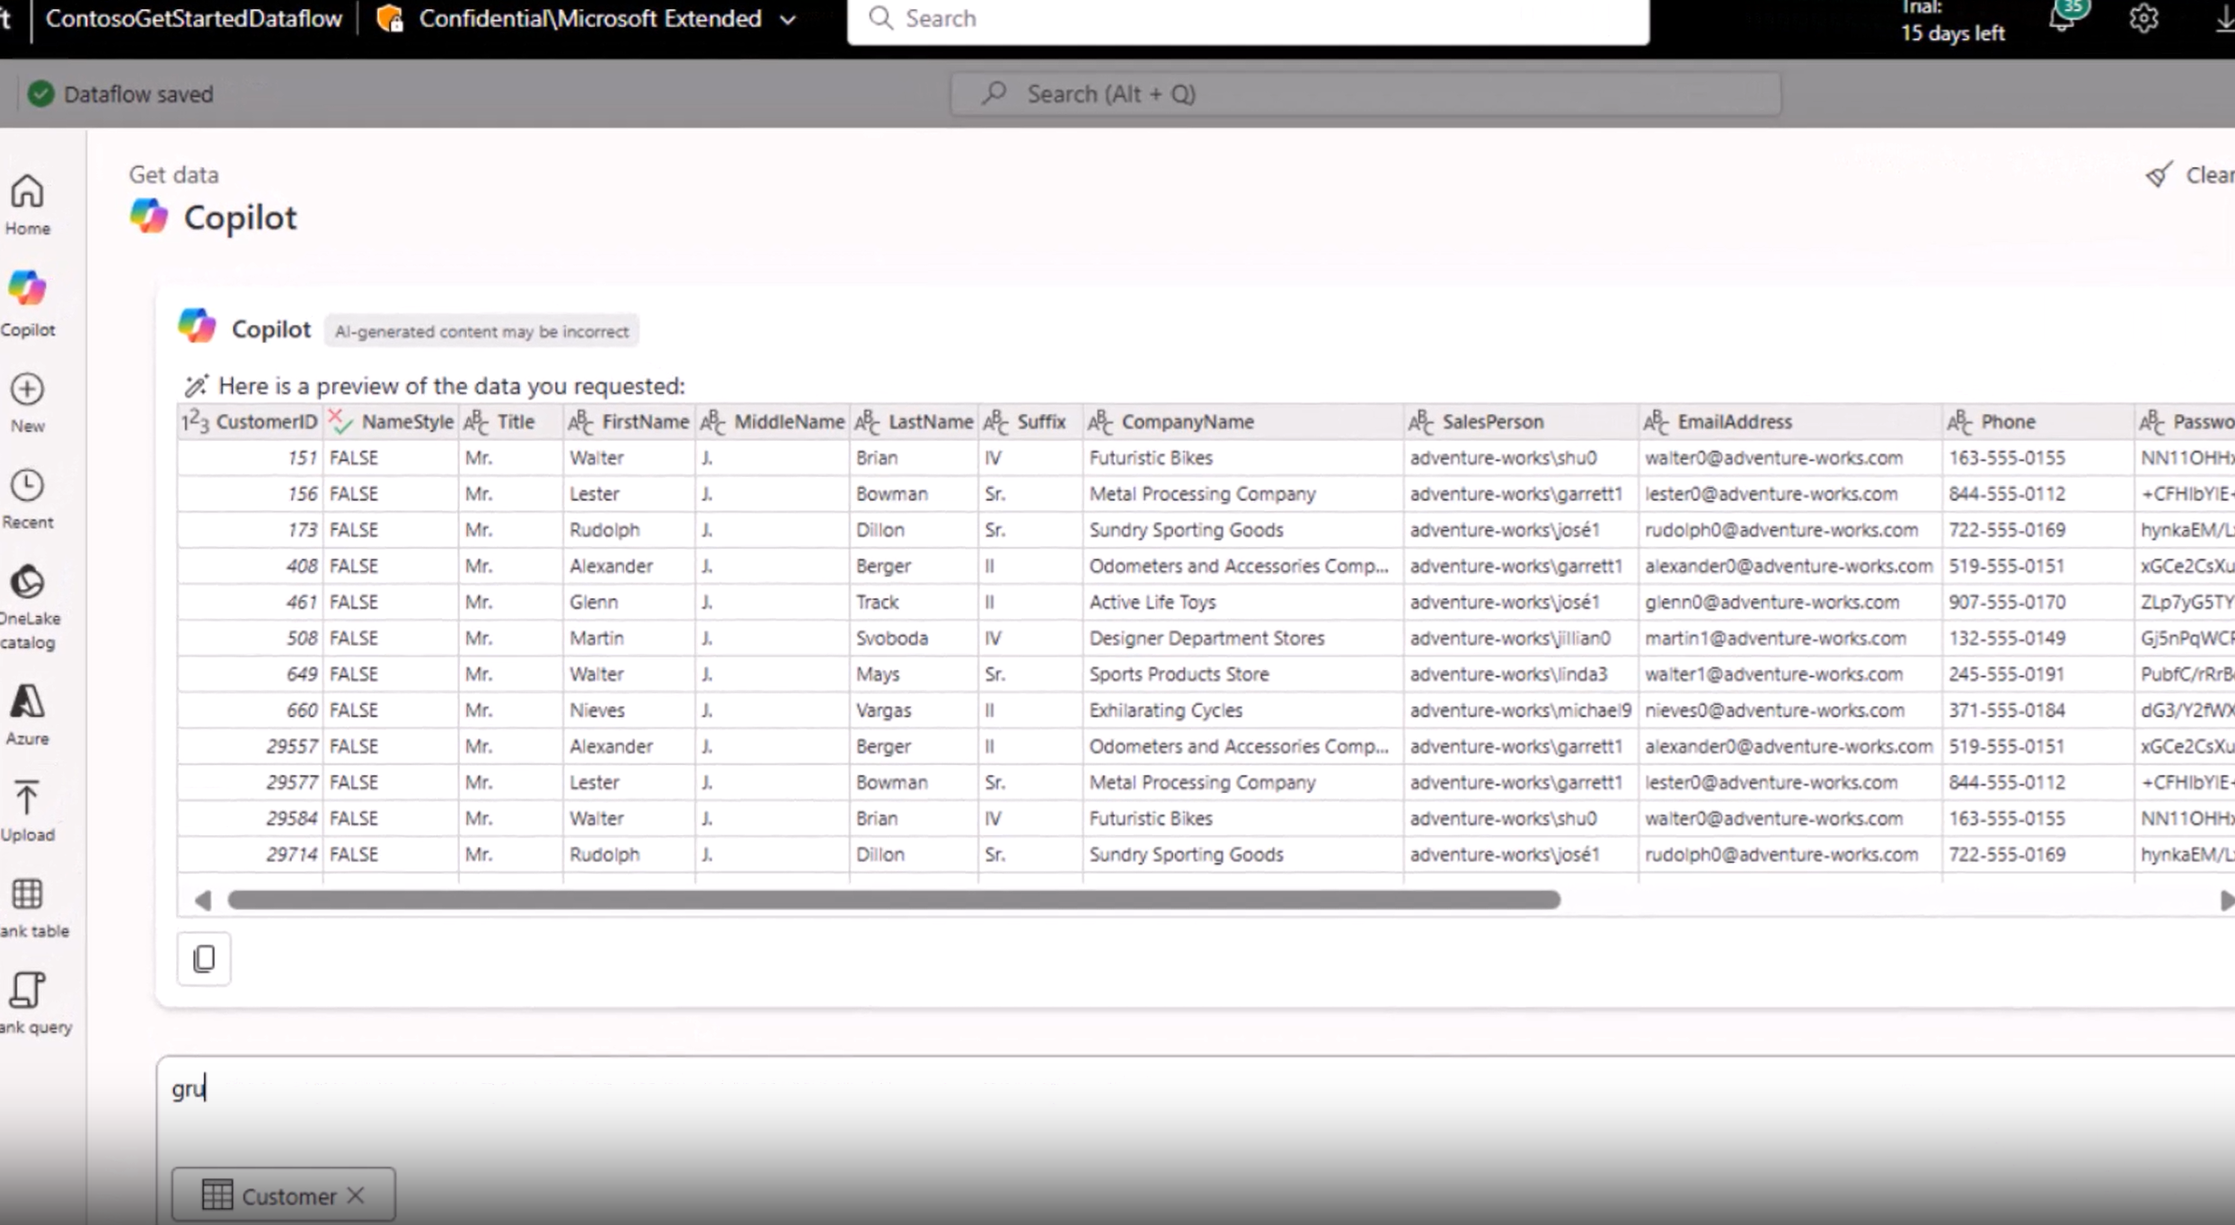Click the New plus icon
2235x1225 pixels.
[x=27, y=390]
